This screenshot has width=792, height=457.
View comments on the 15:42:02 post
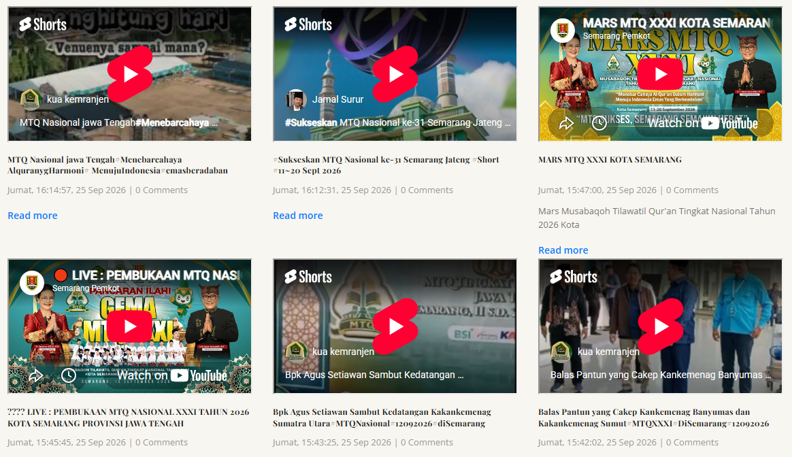[692, 442]
